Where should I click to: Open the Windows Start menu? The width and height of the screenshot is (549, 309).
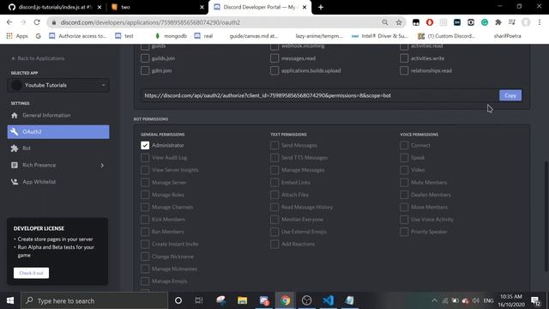(10, 300)
